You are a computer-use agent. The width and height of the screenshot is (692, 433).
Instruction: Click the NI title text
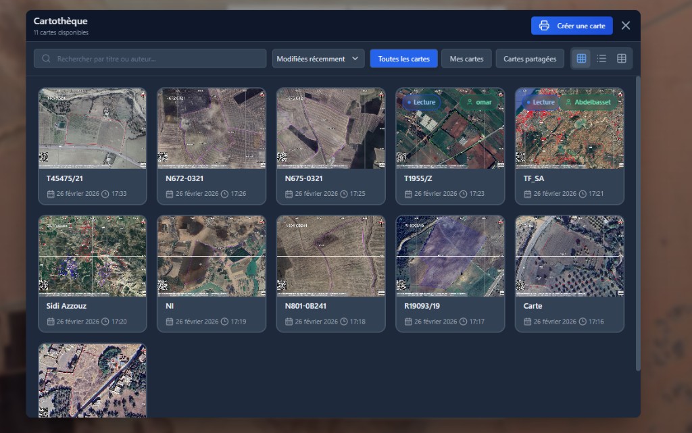pyautogui.click(x=170, y=305)
